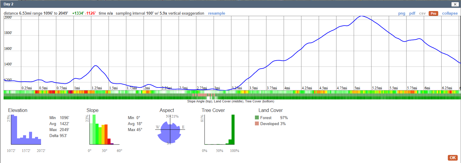Click the Aspect rose diagram
461x163 pixels.
pos(170,130)
